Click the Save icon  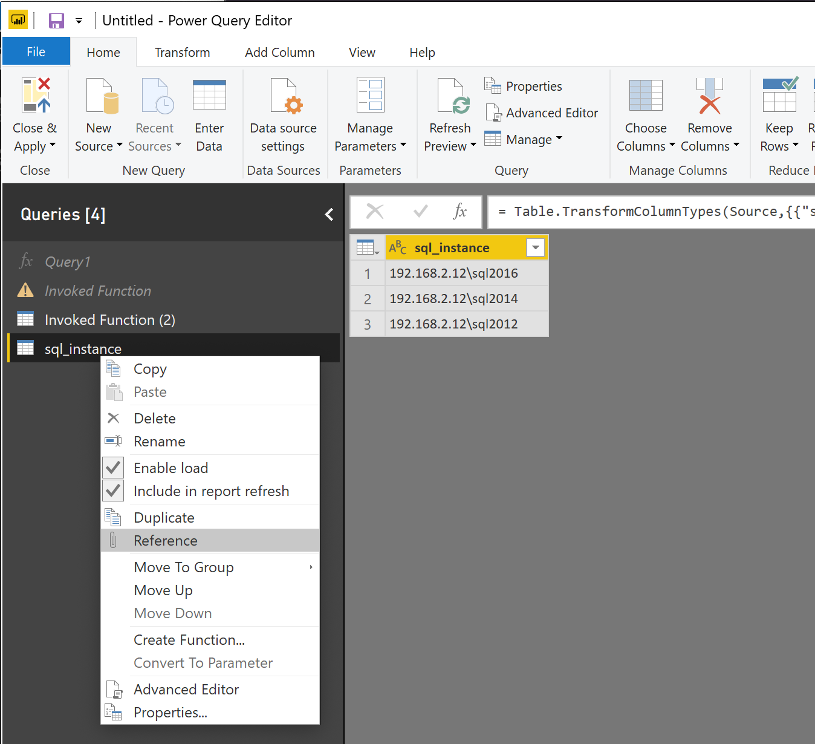pyautogui.click(x=56, y=19)
